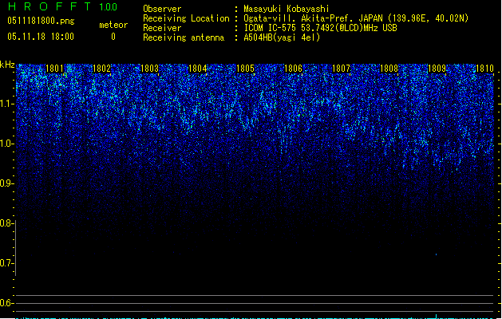Viewport: 502px width, 319px height.
Task: Click the 0.6 frequency axis label
Action: (6, 303)
